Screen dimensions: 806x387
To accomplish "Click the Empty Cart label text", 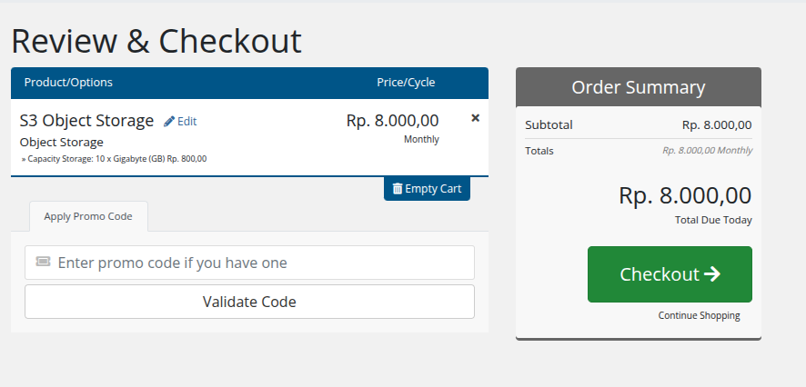I will (x=433, y=189).
